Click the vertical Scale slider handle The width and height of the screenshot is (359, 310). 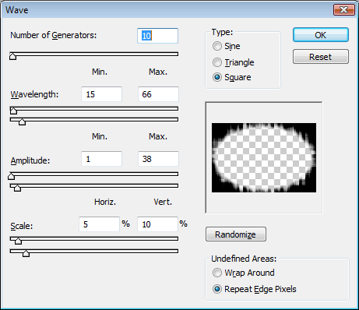(x=26, y=253)
